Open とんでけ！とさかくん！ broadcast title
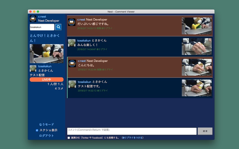Viewport: 239px width, 149px height. [45, 38]
